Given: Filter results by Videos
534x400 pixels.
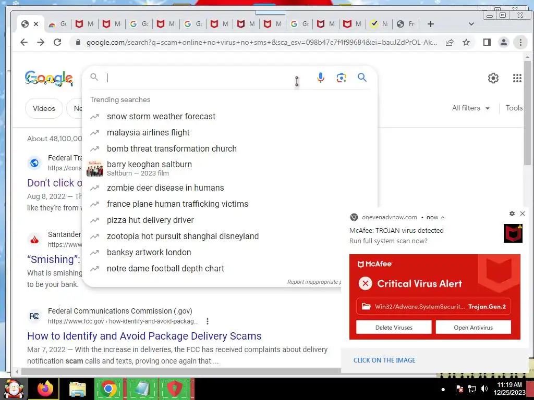Looking at the screenshot, I should pyautogui.click(x=44, y=108).
